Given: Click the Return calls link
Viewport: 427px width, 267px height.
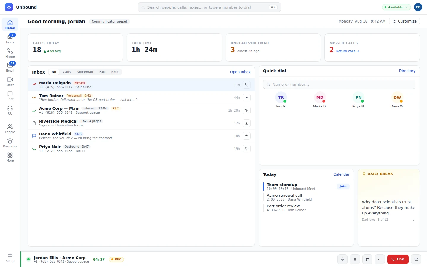Looking at the screenshot, I should [x=348, y=51].
